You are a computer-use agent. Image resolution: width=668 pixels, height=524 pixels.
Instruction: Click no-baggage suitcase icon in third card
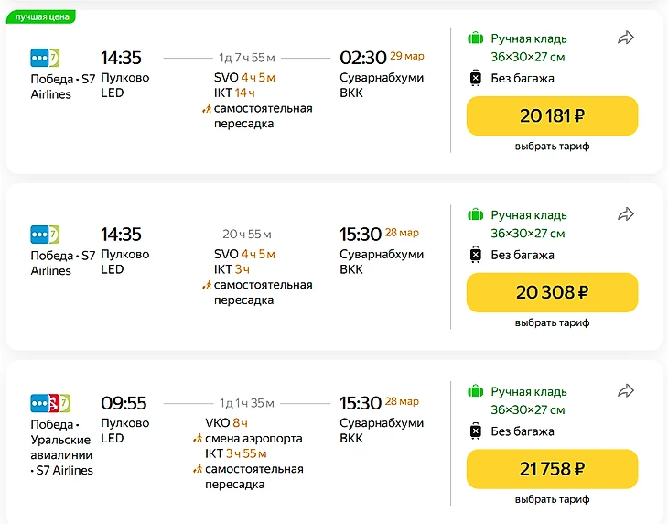point(475,431)
